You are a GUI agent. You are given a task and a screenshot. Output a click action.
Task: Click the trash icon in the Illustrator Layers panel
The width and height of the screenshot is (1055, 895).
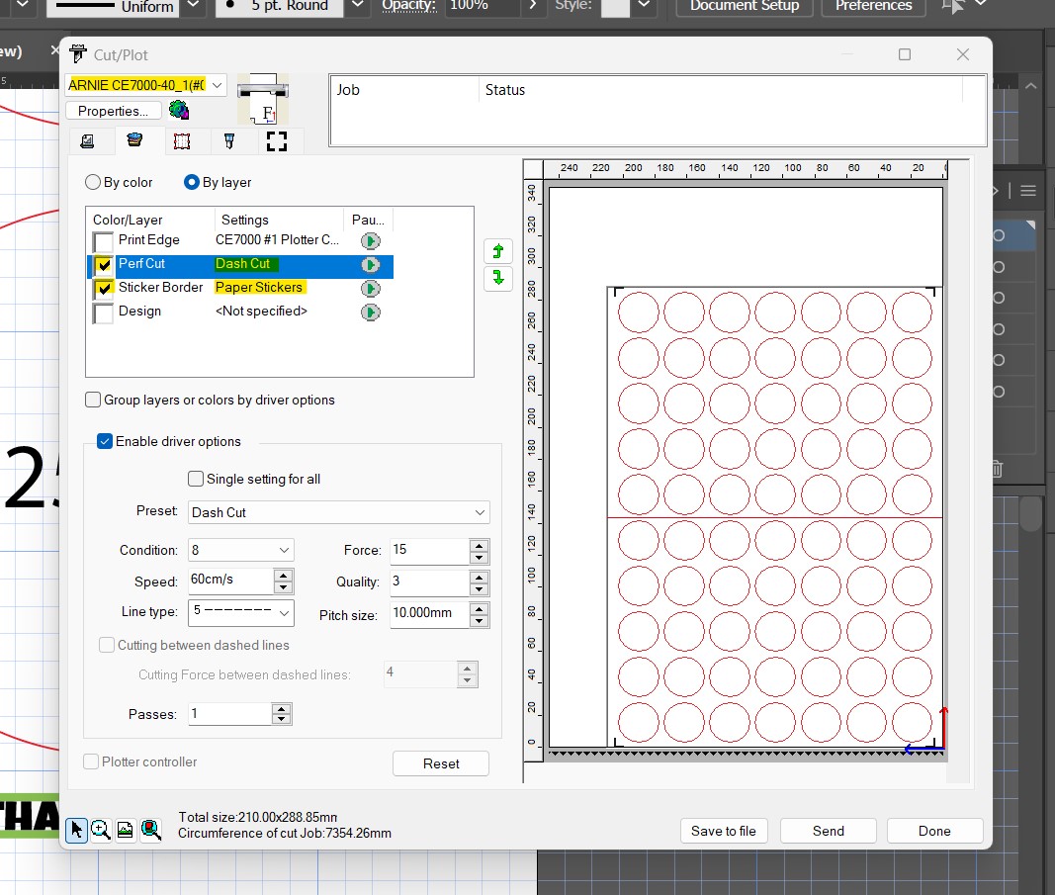[x=997, y=469]
